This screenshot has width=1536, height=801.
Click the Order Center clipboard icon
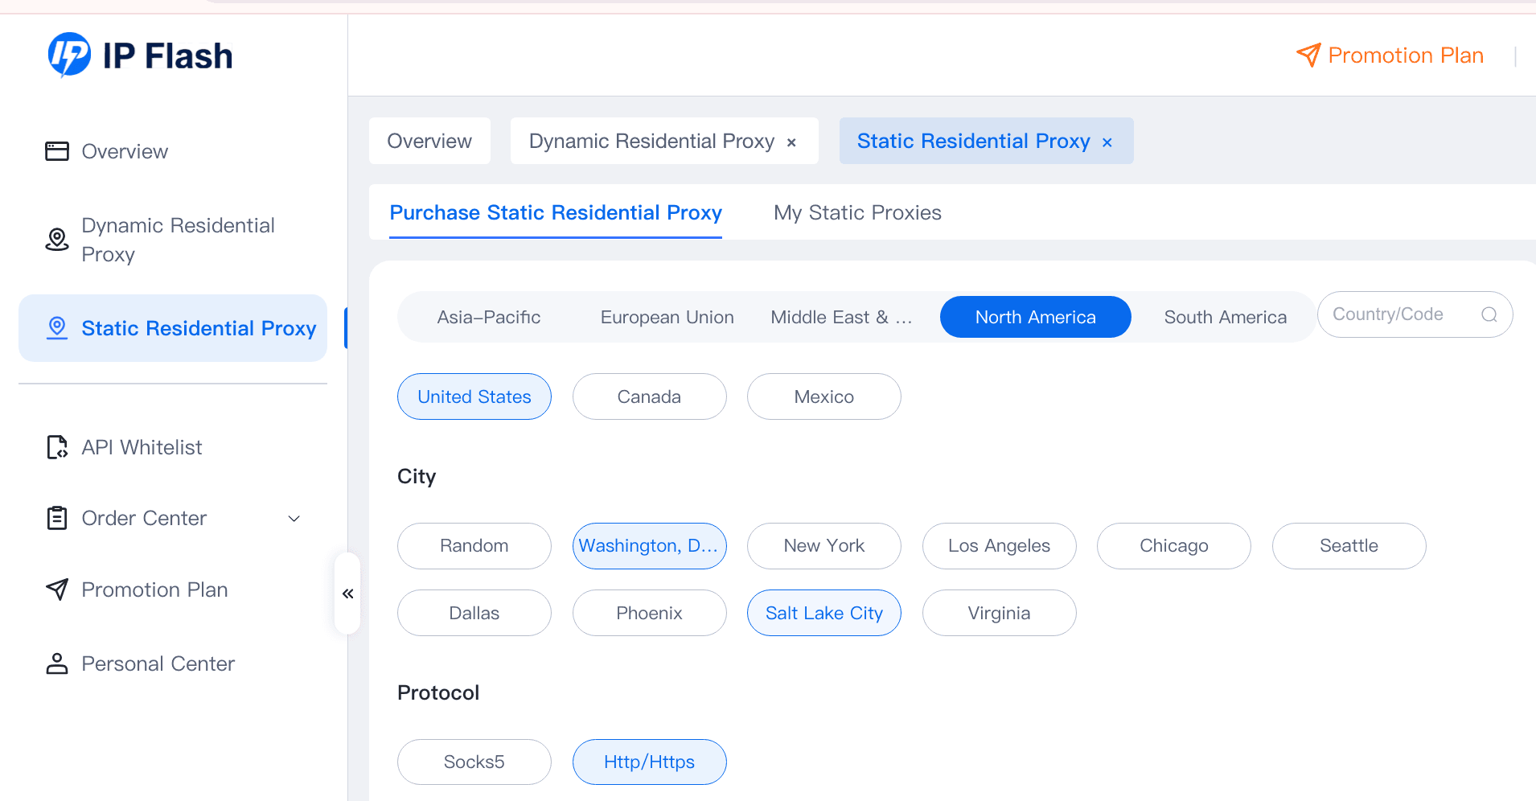(x=57, y=518)
